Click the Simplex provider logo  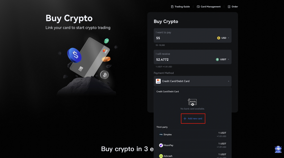(161, 134)
